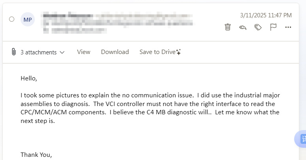Open more actions ellipsis menu
Screen dimensions: 306x160
pos(288,27)
